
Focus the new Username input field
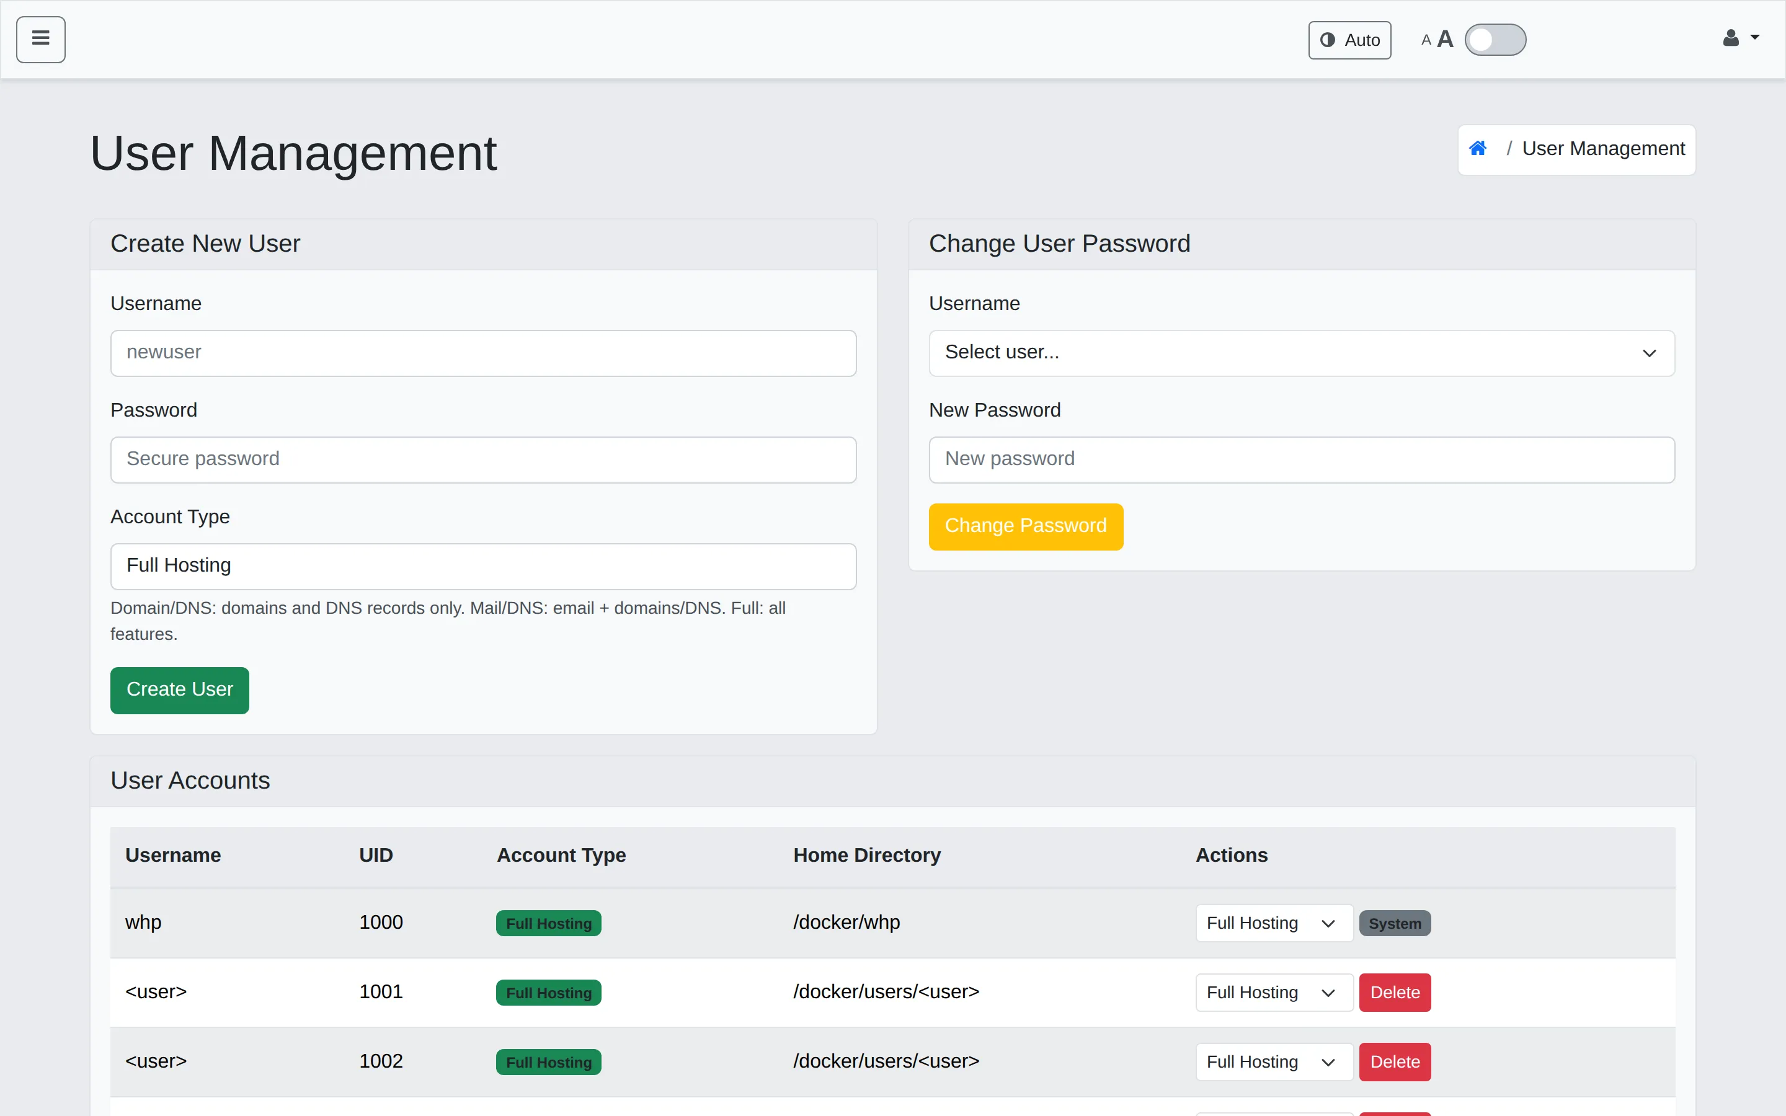[x=484, y=353]
